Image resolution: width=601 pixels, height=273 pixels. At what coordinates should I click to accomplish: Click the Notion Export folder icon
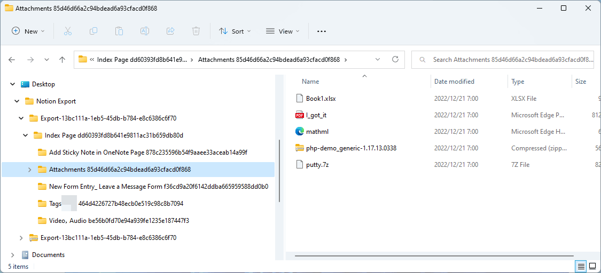pyautogui.click(x=29, y=101)
